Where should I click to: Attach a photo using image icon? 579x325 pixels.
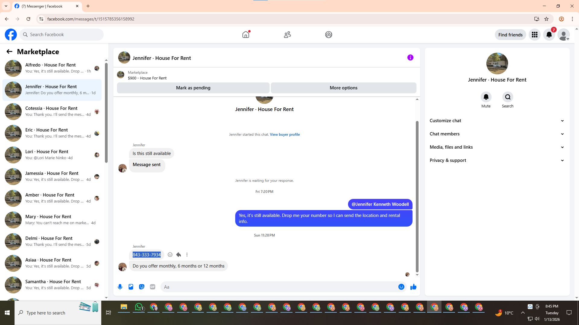131,287
